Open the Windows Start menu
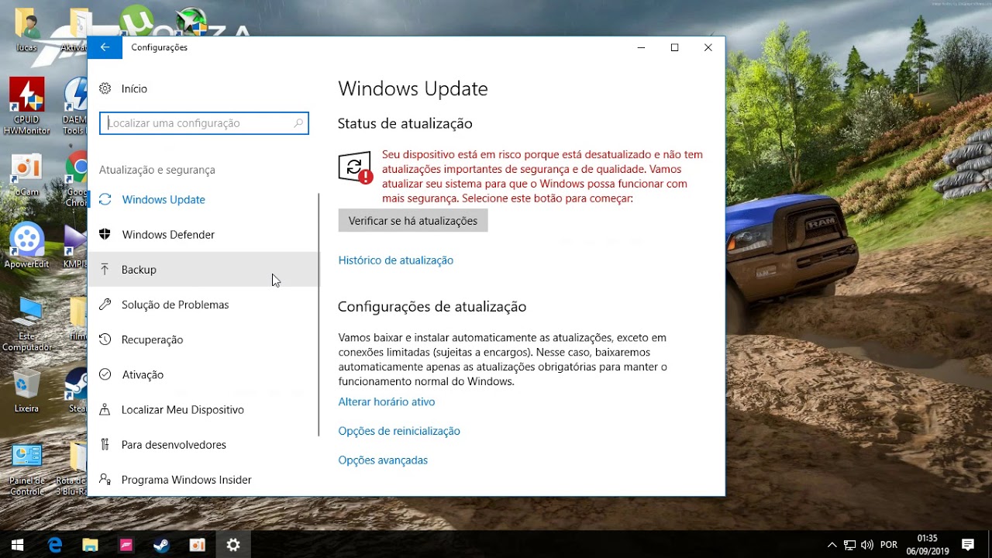The width and height of the screenshot is (992, 558). [18, 545]
